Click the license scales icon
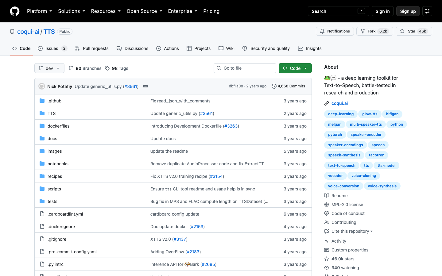 (327, 205)
